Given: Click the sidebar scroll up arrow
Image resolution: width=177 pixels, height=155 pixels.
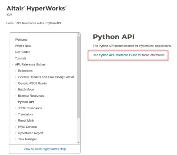Looking at the screenshot, I should (79, 34).
